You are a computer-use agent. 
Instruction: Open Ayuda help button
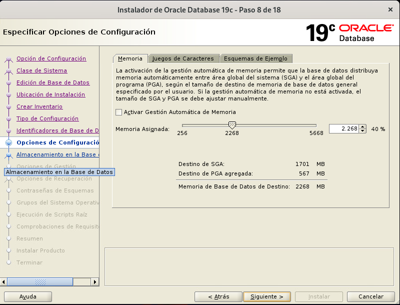[28, 296]
